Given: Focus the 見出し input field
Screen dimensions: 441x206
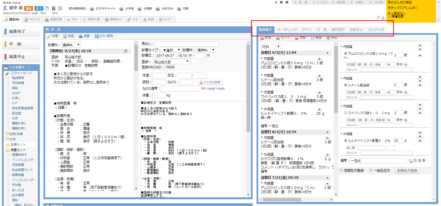Looking at the screenshot, I should click(187, 44).
